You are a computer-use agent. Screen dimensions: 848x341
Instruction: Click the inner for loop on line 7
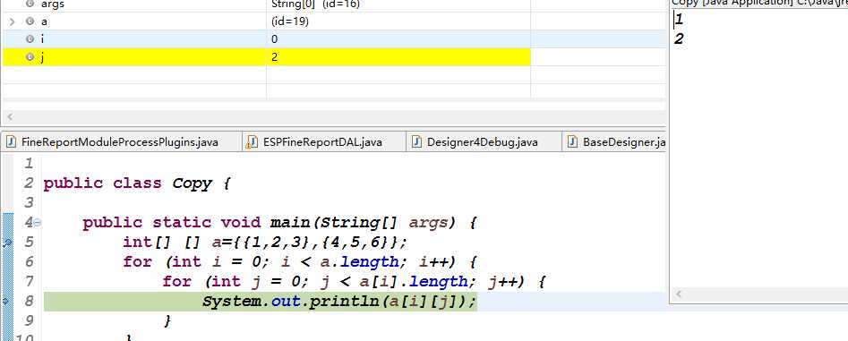tap(355, 282)
